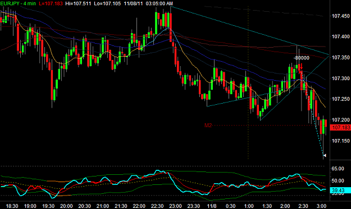Click the 23:30 time axis label
The height and width of the screenshot is (209, 351).
(x=193, y=206)
